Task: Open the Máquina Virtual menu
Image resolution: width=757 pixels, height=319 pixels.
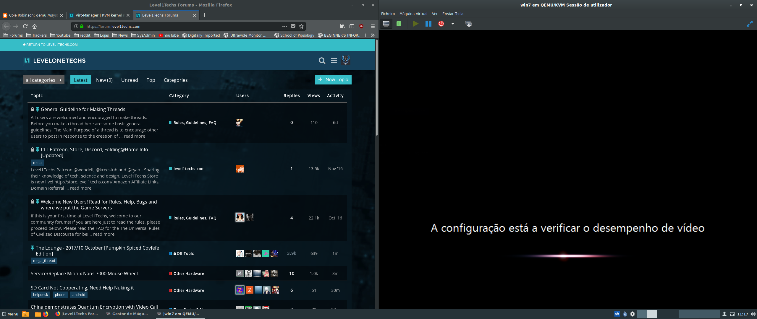Action: 413,14
